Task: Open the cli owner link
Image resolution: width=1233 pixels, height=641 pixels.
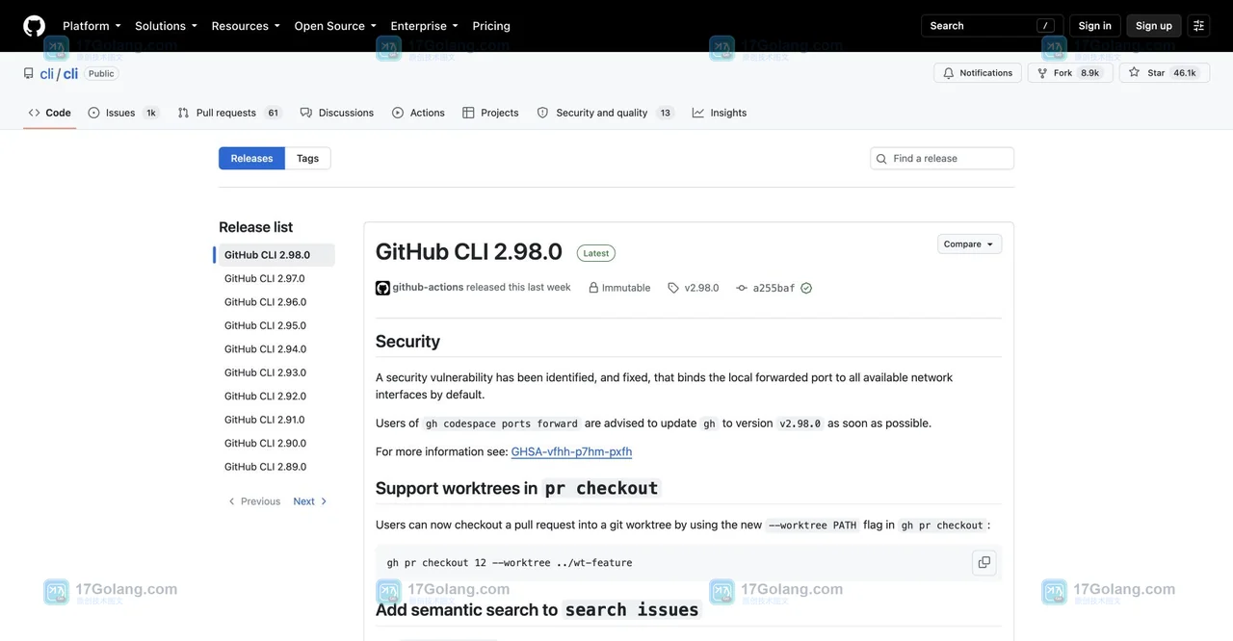Action: coord(46,74)
